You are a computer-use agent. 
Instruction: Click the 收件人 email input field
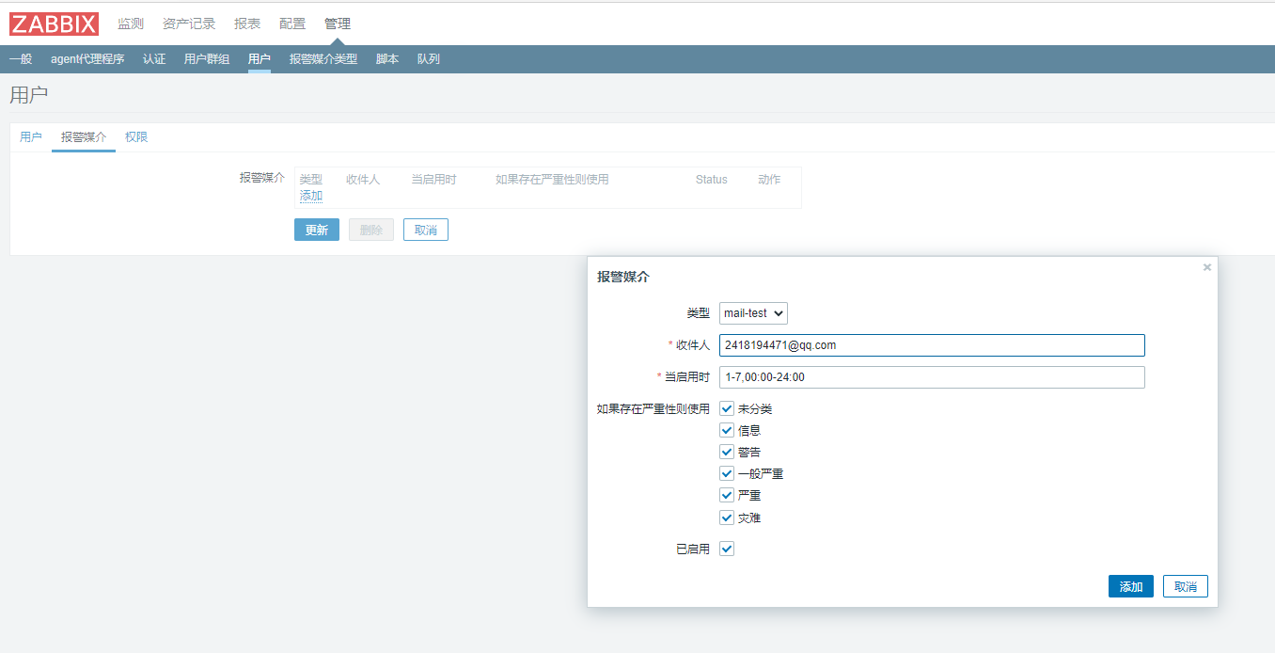(x=932, y=345)
